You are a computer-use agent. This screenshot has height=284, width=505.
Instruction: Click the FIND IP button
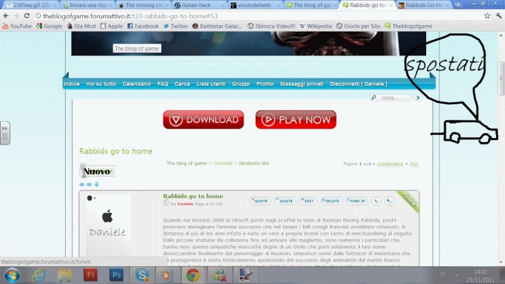pyautogui.click(x=356, y=201)
